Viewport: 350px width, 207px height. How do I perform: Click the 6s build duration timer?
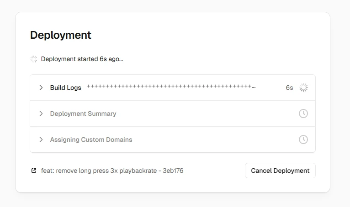(x=289, y=88)
